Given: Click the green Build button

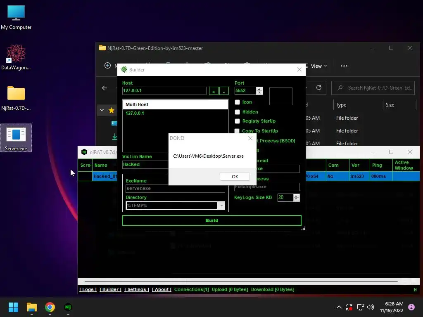Looking at the screenshot, I should (x=212, y=220).
